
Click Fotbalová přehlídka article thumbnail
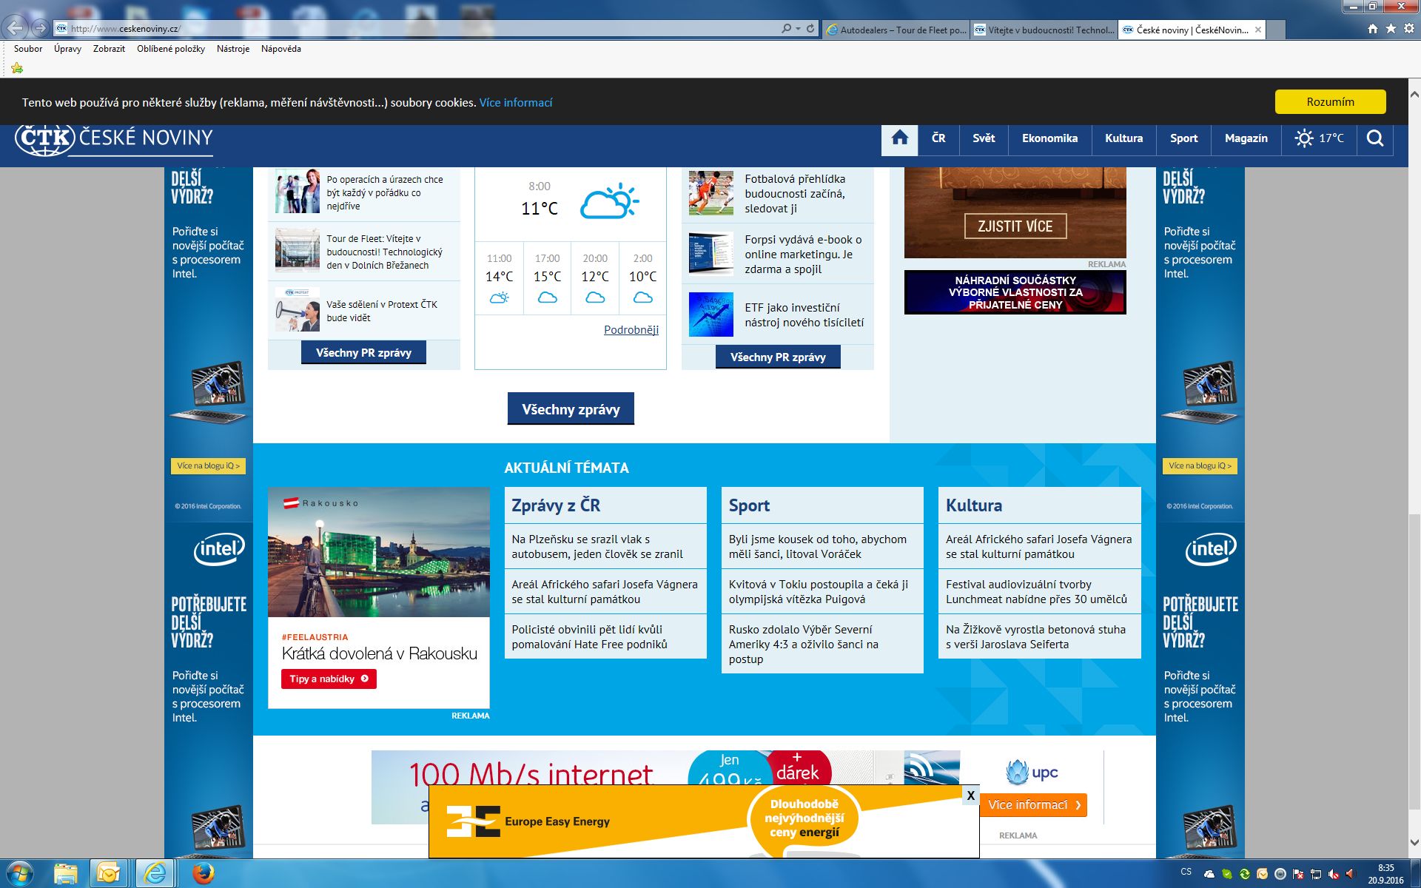point(710,192)
